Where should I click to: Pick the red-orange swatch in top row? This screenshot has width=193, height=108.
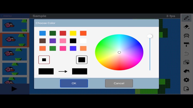[83, 33]
